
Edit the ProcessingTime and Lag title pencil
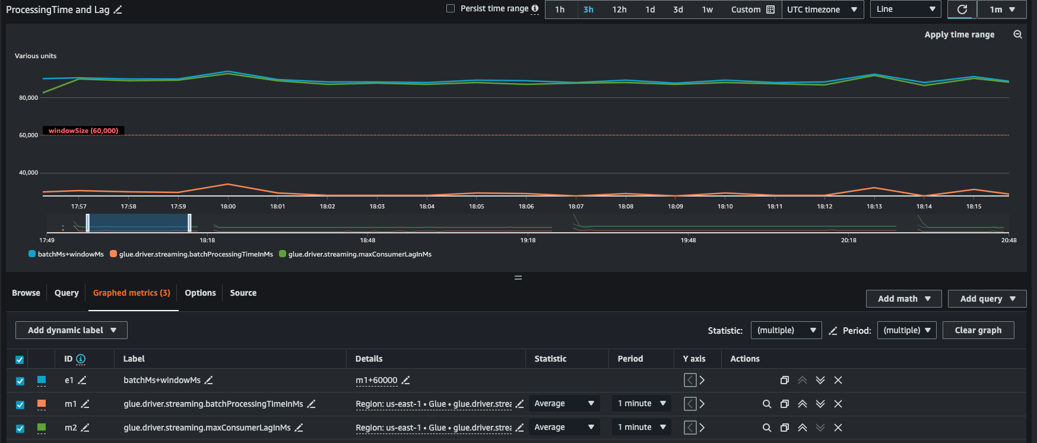point(118,10)
